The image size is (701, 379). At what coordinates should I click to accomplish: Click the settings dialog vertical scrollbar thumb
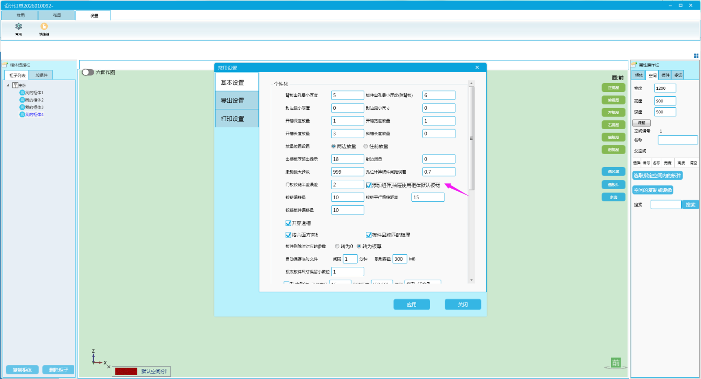[x=471, y=138]
